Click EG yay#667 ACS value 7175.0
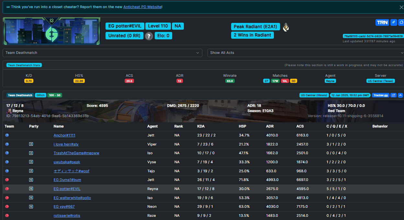 (302, 206)
